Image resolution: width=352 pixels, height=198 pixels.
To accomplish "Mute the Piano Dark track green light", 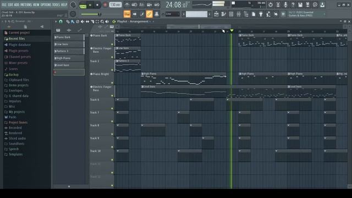I will pos(112,45).
